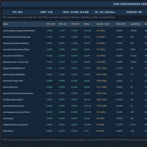Select the net.evilcraft:QuestLinesTitles mod row
This screenshot has width=147, height=147.
click(x=75, y=50)
